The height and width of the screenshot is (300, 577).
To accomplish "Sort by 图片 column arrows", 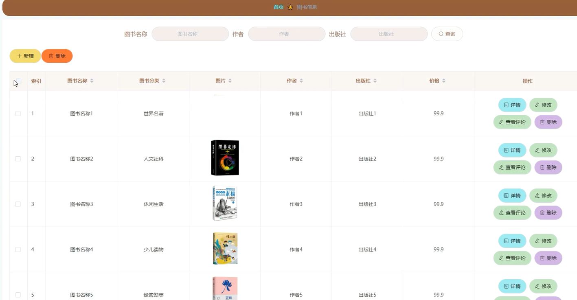I will click(x=230, y=81).
